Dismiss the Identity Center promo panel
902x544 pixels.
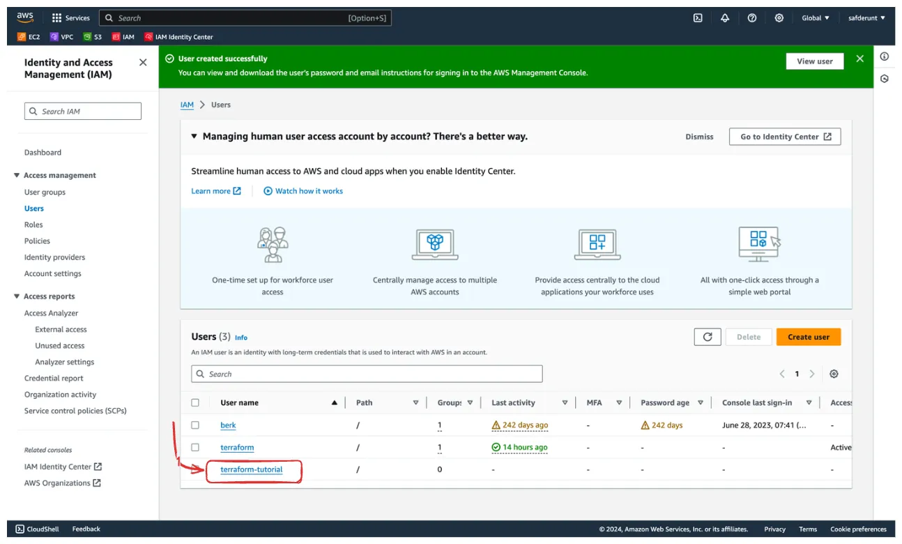[699, 137]
